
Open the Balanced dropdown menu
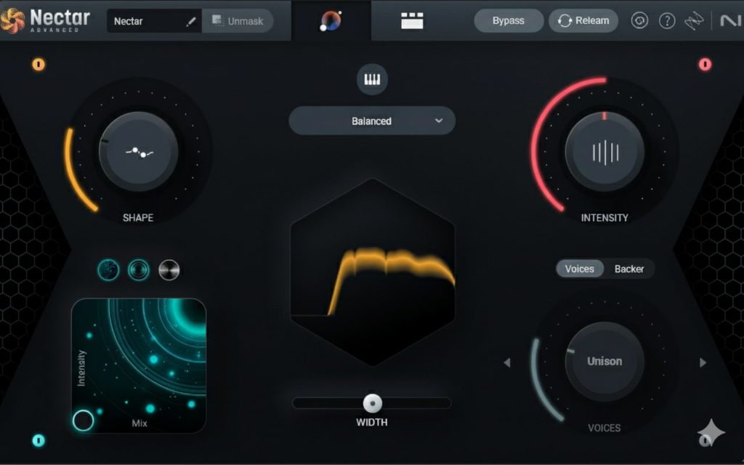(x=372, y=121)
